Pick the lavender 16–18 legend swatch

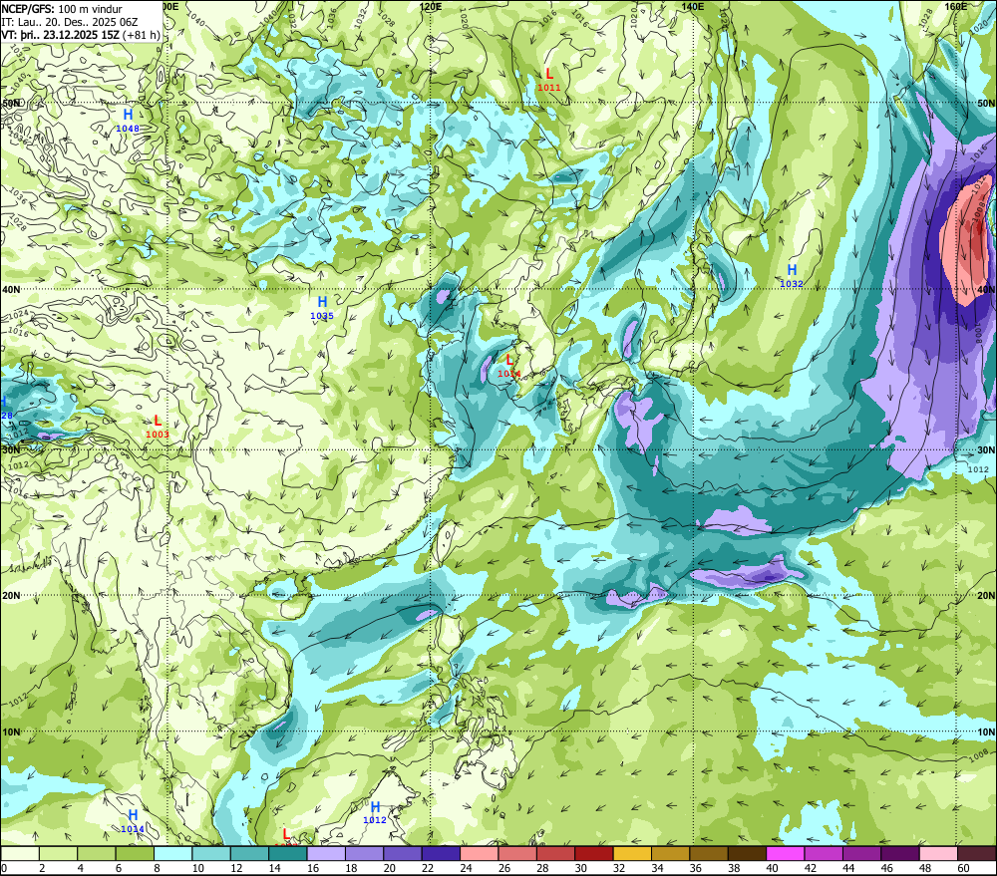tap(326, 854)
